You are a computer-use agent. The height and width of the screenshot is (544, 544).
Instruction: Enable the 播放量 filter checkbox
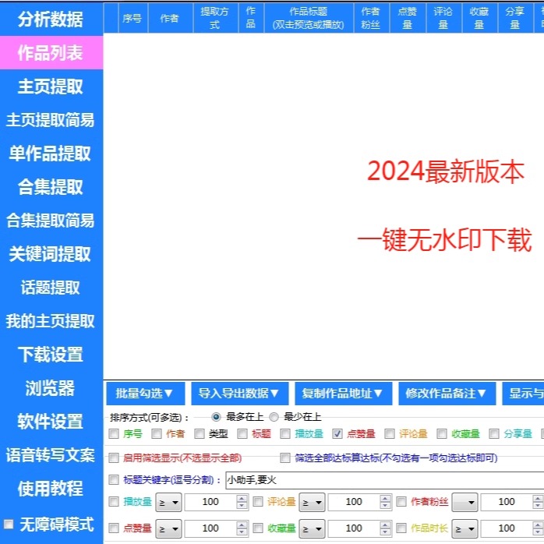(114, 502)
